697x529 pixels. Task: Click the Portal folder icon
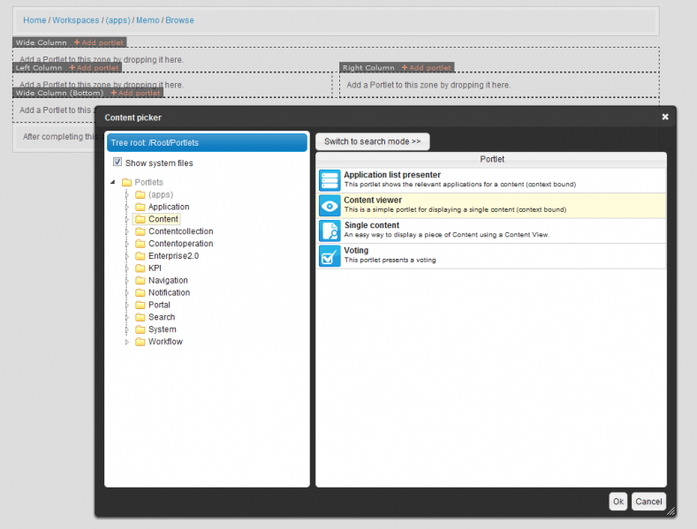pos(140,305)
